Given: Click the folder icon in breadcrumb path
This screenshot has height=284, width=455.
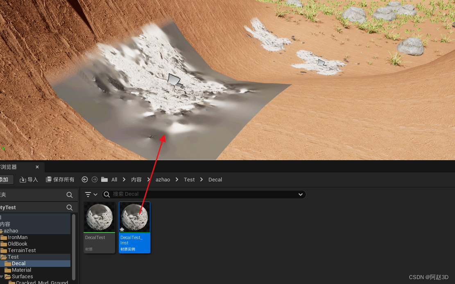Looking at the screenshot, I should click(104, 179).
